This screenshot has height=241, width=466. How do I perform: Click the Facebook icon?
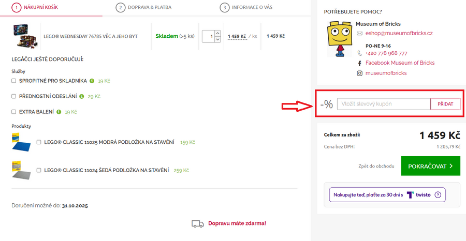[359, 63]
